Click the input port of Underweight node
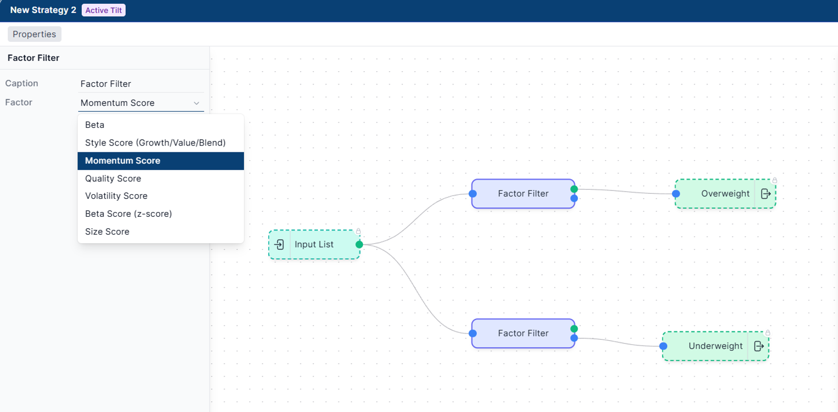Screen dimensions: 838x412 [664, 346]
